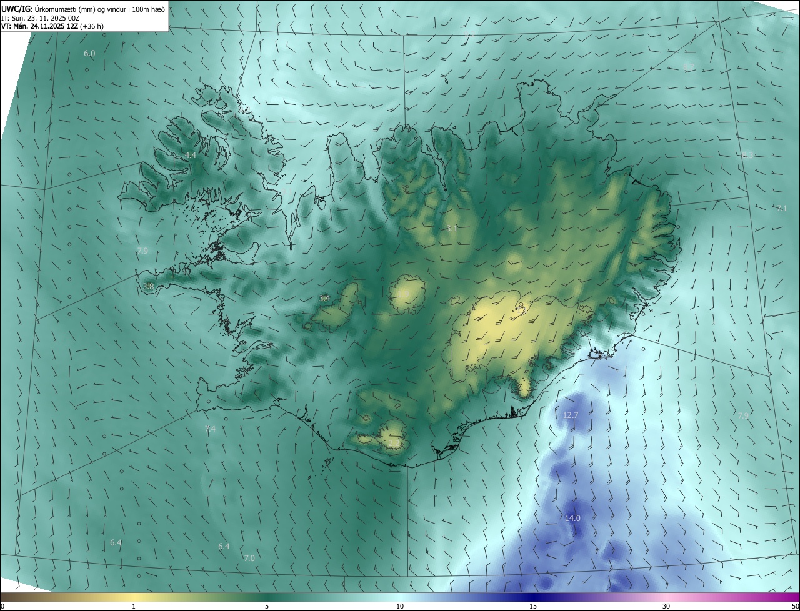Click the 1 label on the color scale
This screenshot has width=800, height=611.
(134, 606)
